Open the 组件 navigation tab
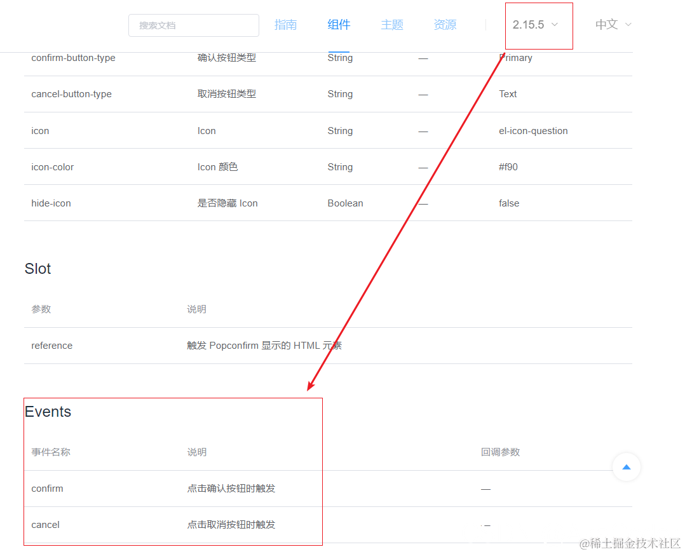 339,25
